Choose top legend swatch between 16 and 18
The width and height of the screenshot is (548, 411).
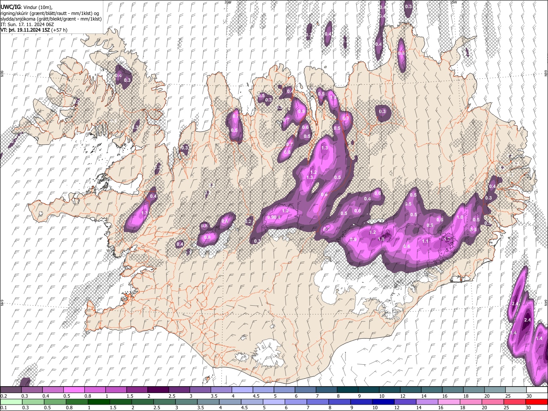[453, 390]
